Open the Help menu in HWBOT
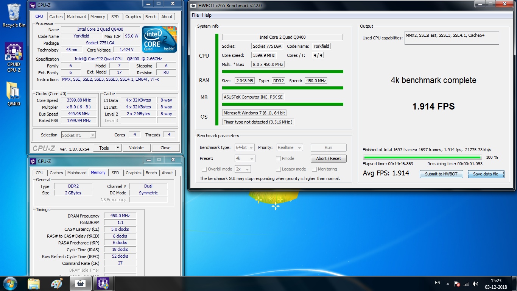This screenshot has height=291, width=517. pos(207,15)
